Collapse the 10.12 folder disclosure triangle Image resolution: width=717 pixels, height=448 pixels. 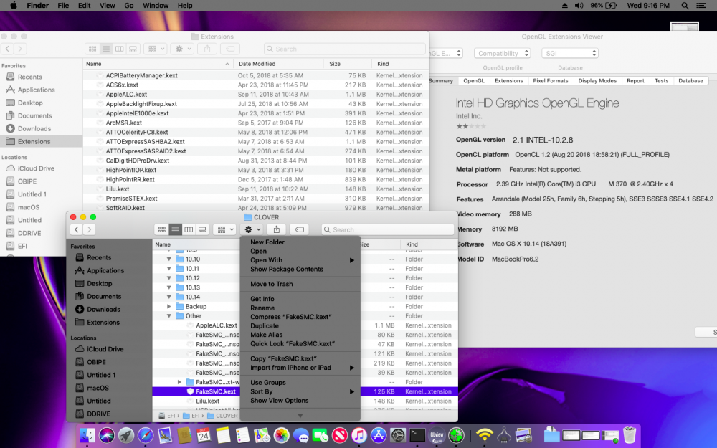(168, 278)
